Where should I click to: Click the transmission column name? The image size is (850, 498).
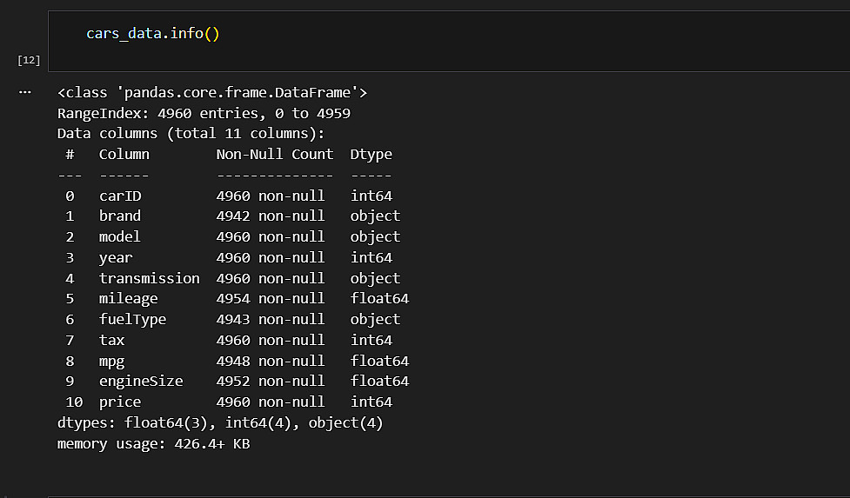149,278
